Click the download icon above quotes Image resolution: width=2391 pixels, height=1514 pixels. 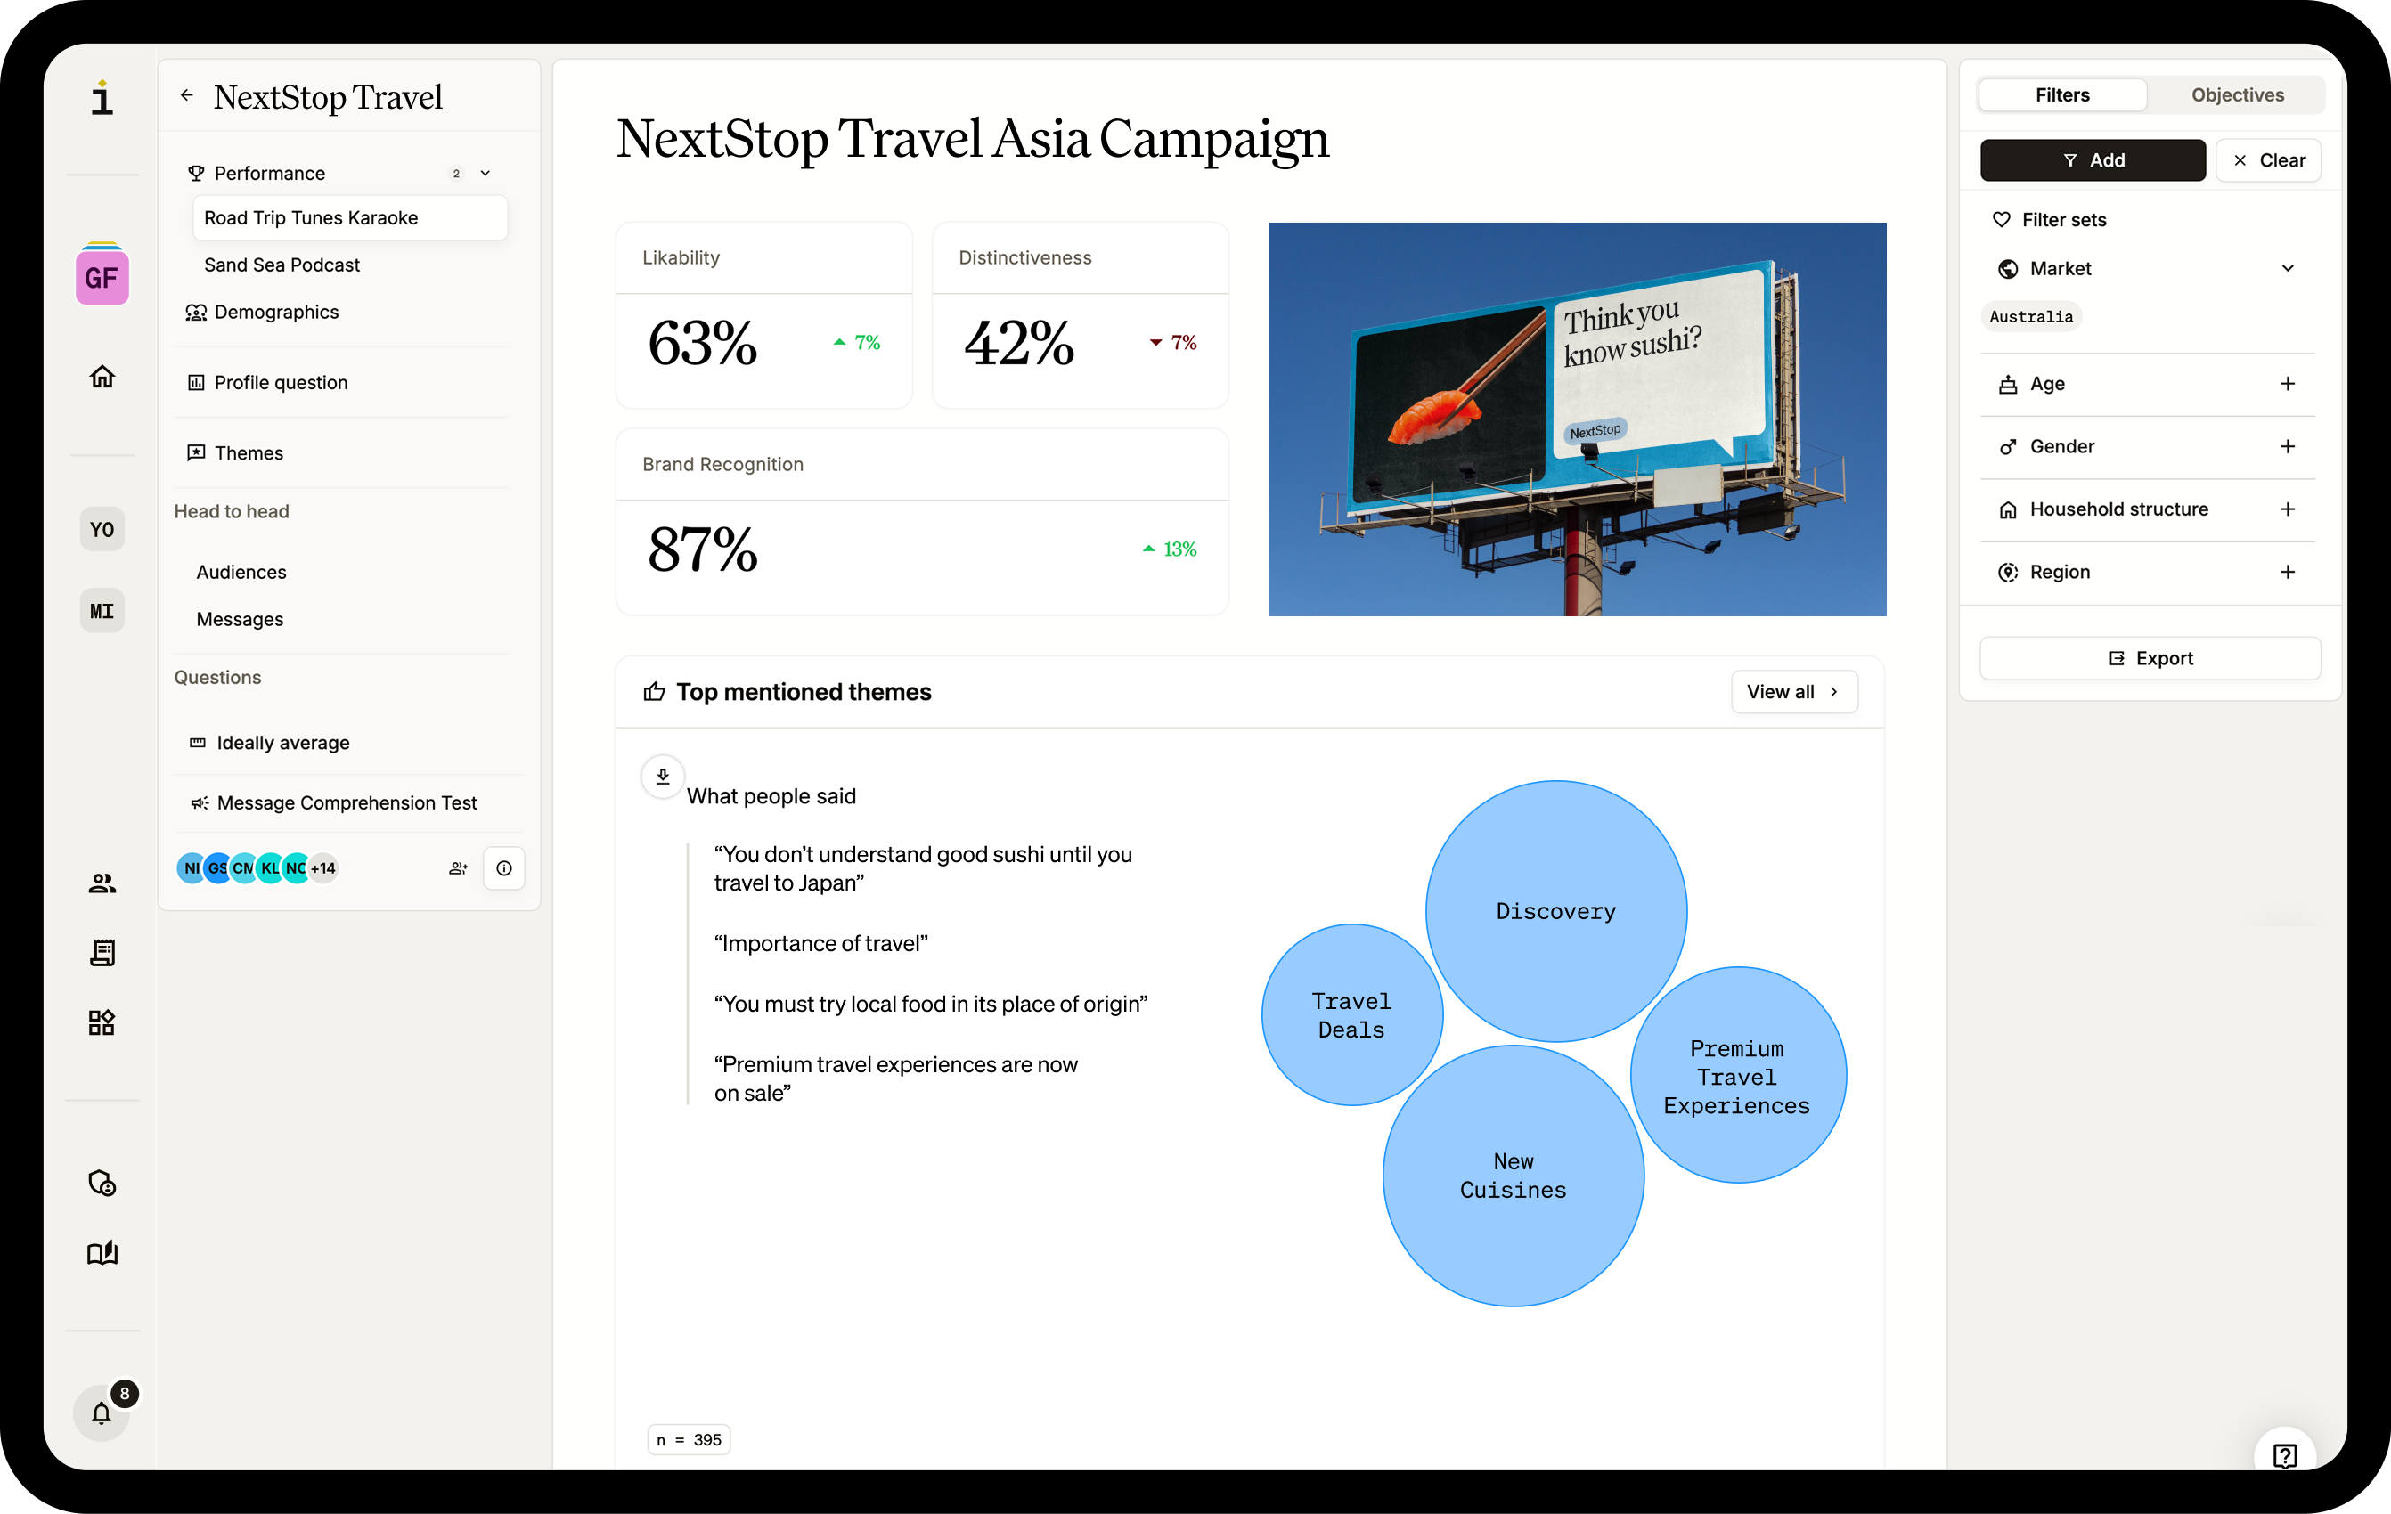point(662,777)
